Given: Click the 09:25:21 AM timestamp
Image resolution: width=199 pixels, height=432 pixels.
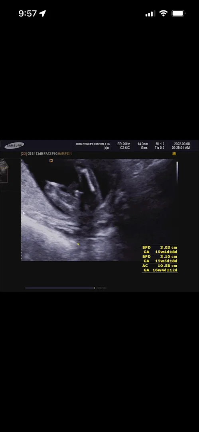Looking at the screenshot, I should click(181, 148).
